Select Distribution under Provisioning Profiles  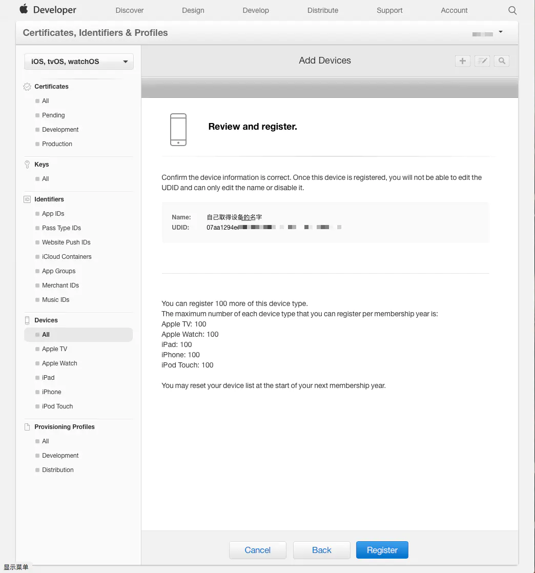58,469
